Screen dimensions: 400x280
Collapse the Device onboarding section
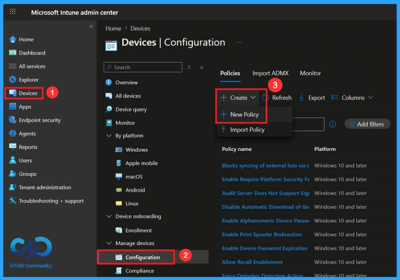(108, 216)
